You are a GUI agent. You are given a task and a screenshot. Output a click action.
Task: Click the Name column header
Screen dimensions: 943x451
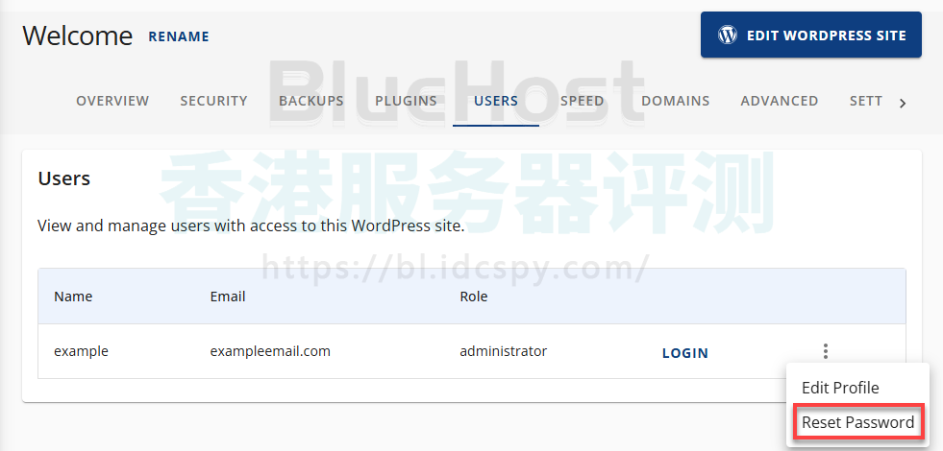tap(73, 297)
